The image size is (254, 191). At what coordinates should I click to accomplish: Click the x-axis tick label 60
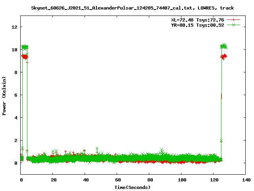[118, 180]
